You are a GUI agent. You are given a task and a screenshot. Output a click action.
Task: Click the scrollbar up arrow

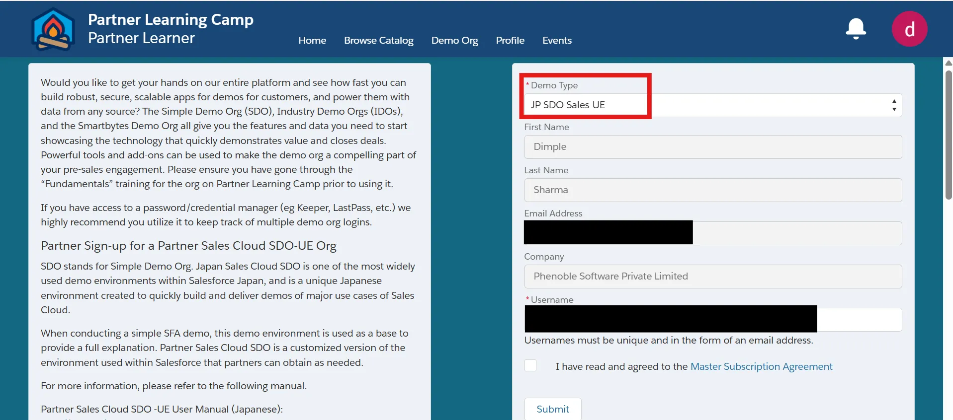click(948, 63)
